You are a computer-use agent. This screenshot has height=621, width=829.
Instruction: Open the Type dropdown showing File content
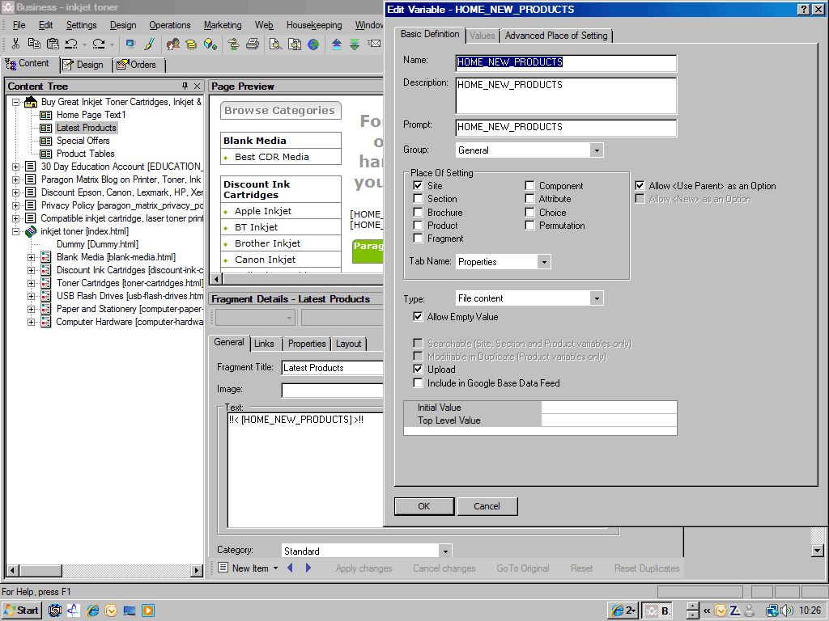coord(597,299)
